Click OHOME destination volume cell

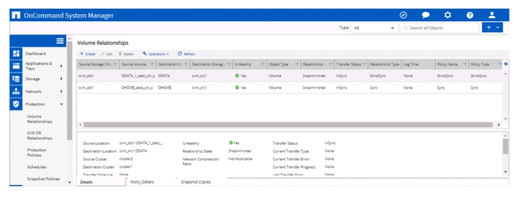click(165, 88)
